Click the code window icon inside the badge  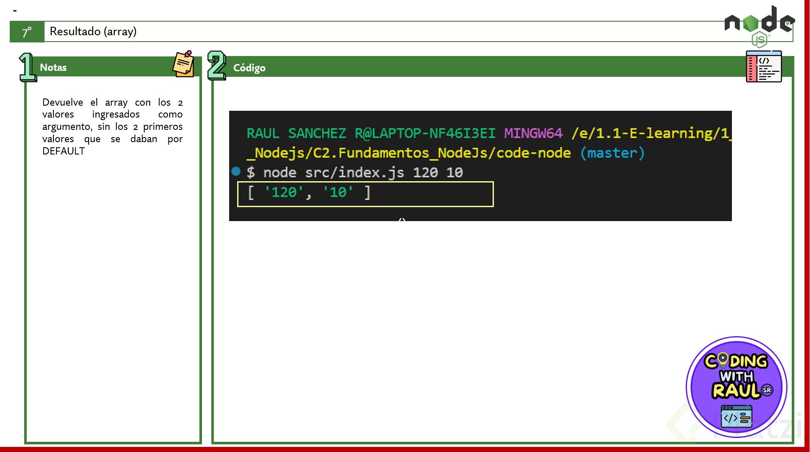tap(737, 417)
